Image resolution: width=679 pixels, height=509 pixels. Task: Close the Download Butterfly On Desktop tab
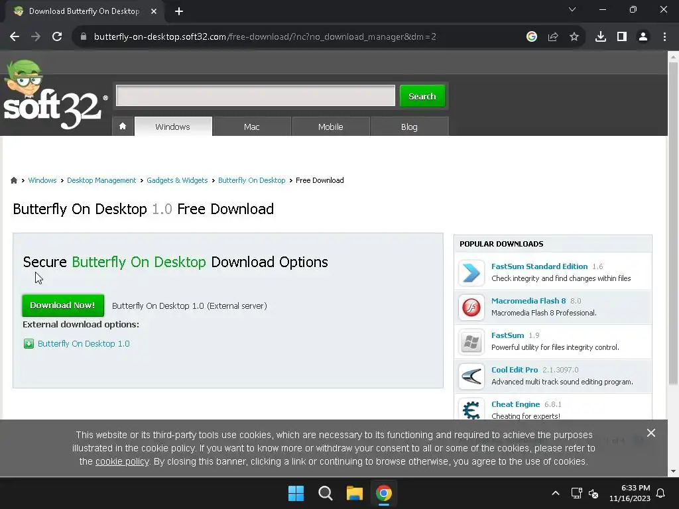(x=154, y=11)
